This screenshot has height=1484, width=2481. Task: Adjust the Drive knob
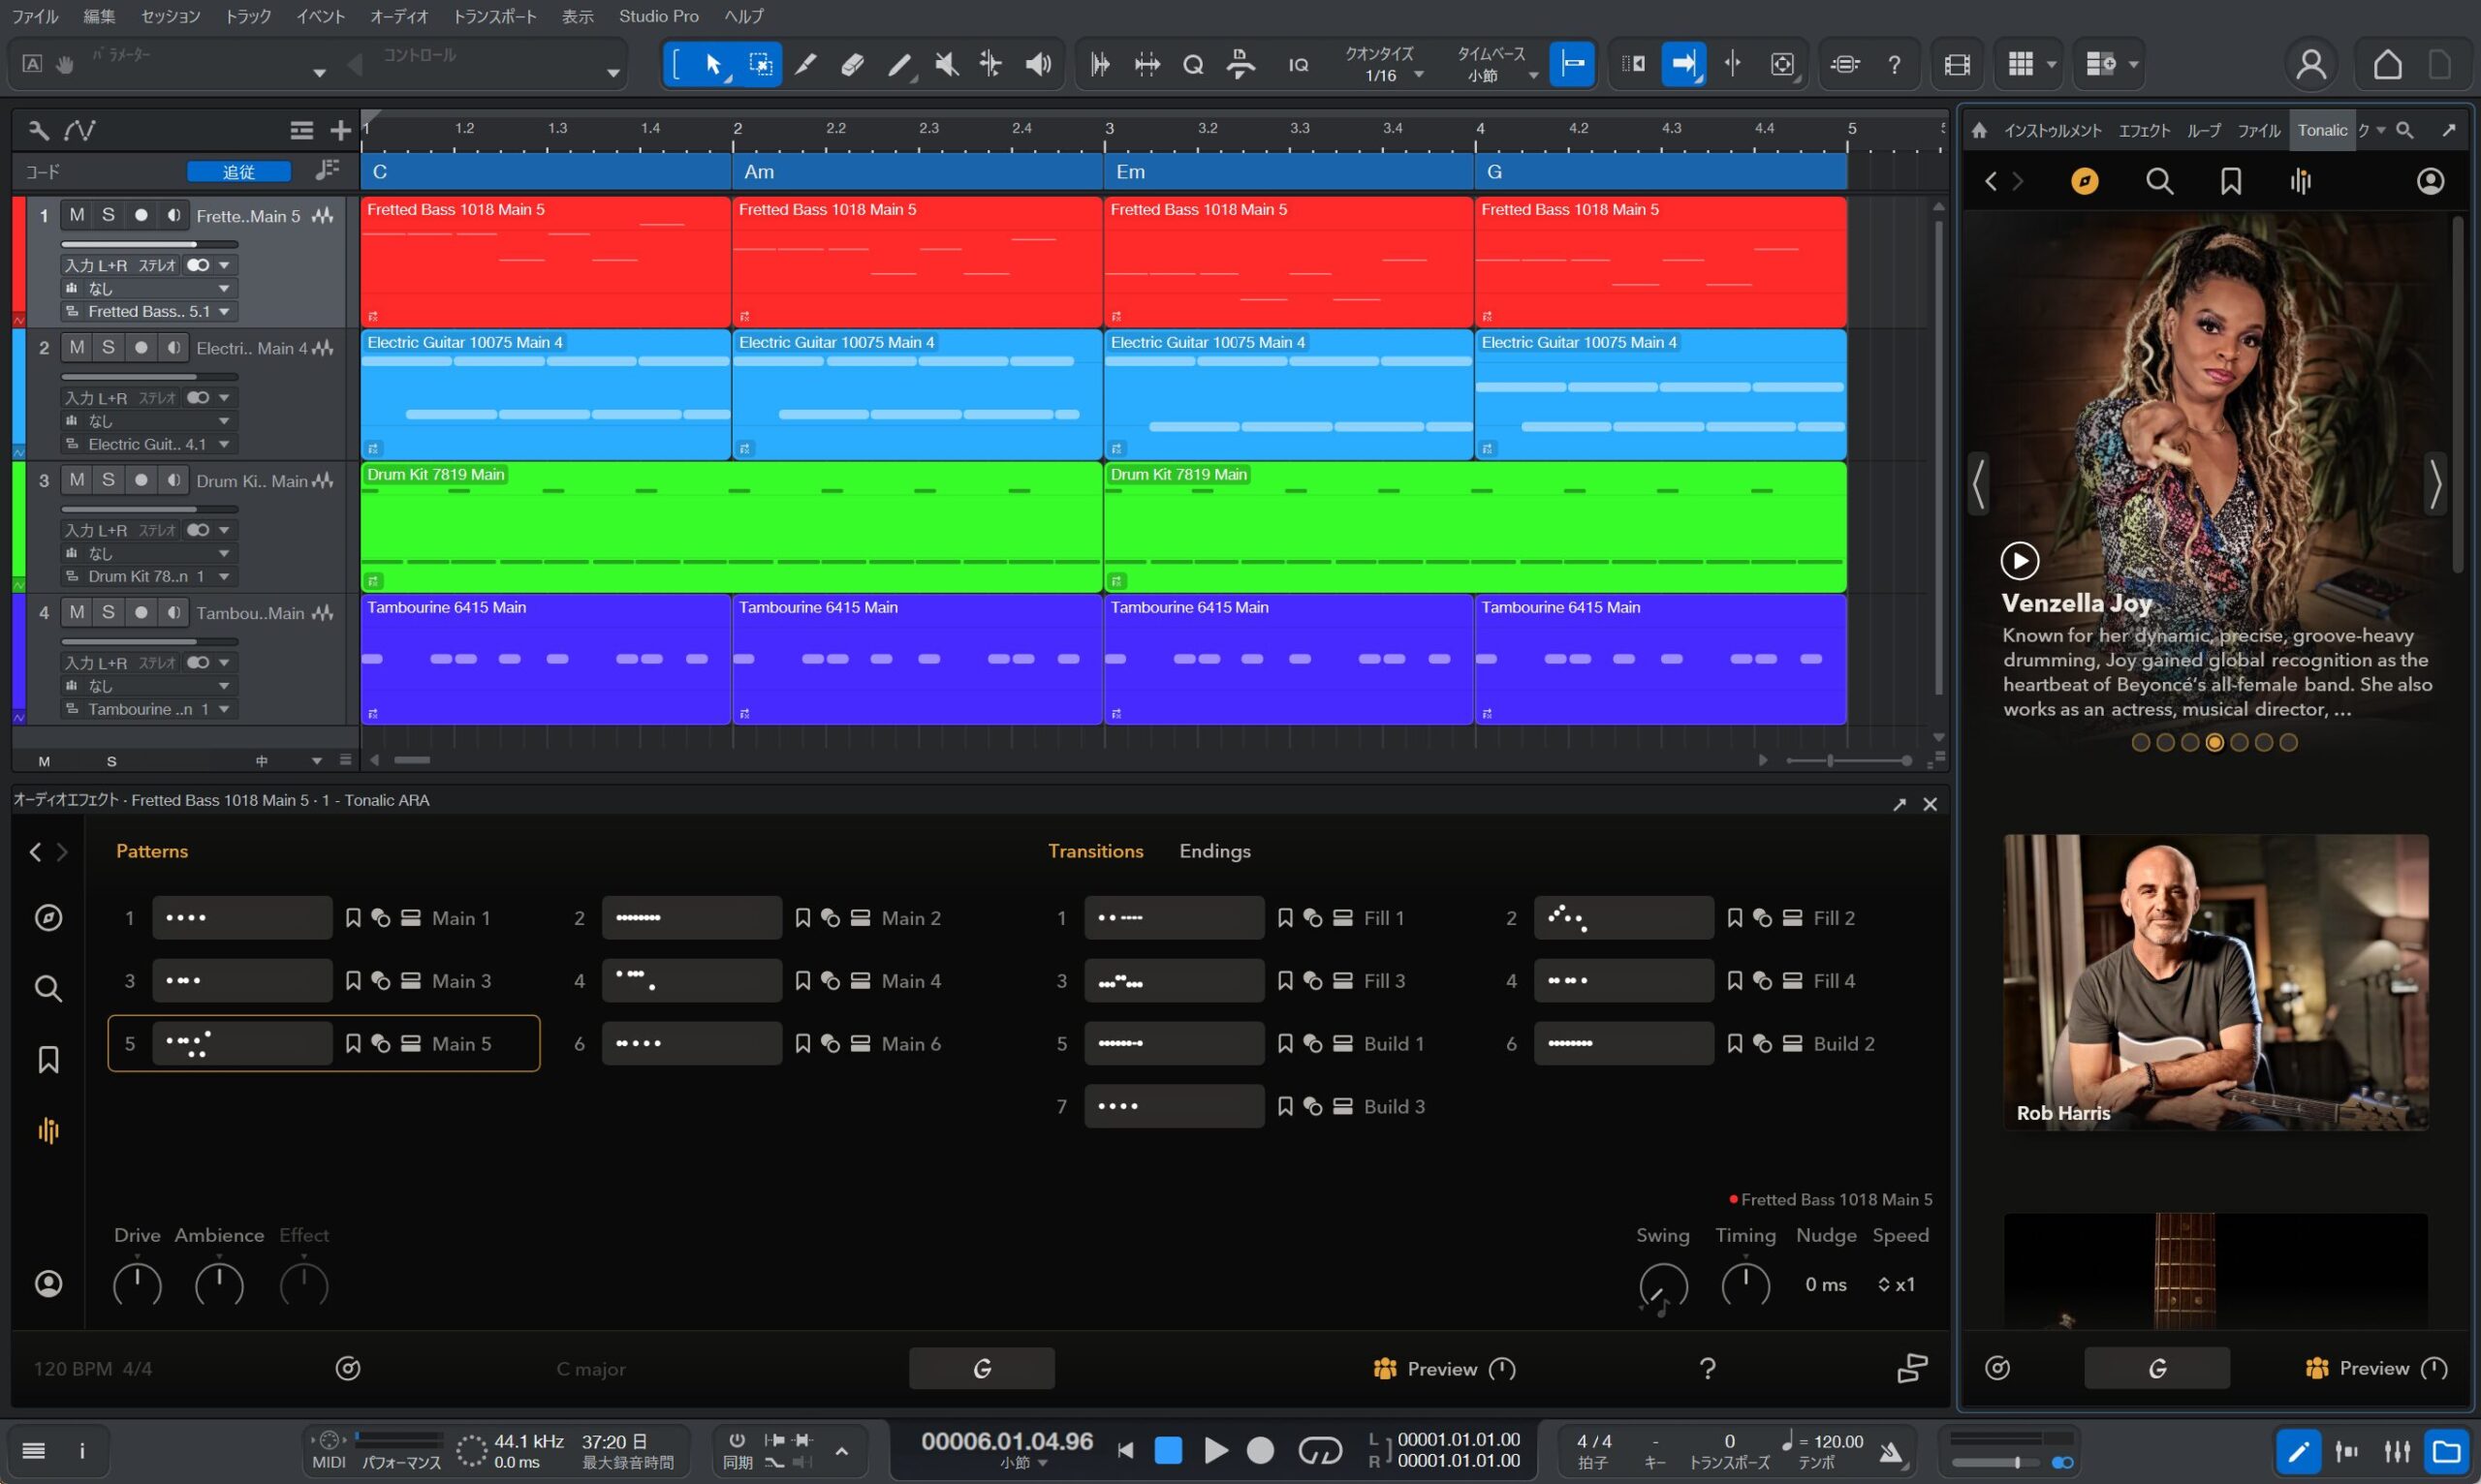pyautogui.click(x=137, y=1285)
